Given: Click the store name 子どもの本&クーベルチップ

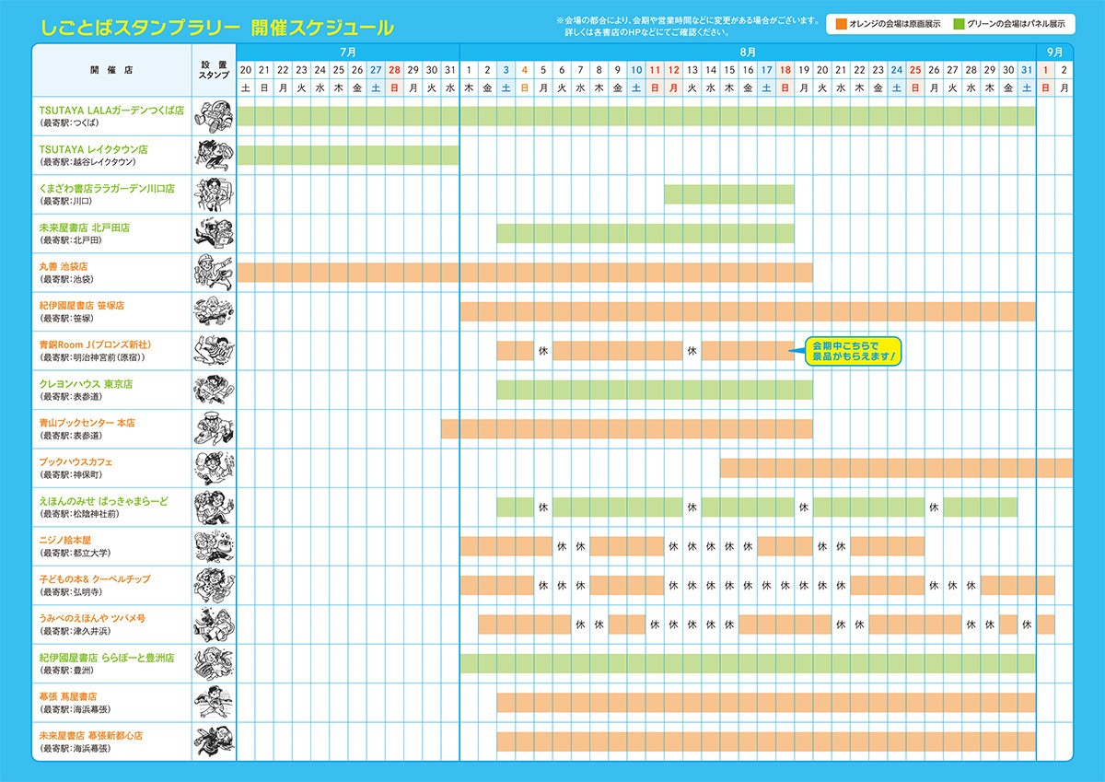Looking at the screenshot, I should [94, 578].
